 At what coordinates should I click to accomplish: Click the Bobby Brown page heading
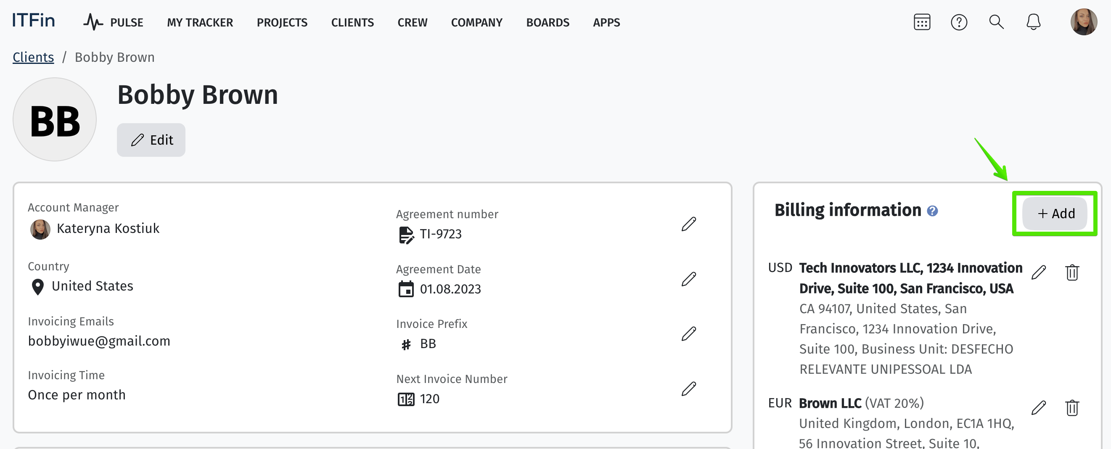pyautogui.click(x=198, y=95)
